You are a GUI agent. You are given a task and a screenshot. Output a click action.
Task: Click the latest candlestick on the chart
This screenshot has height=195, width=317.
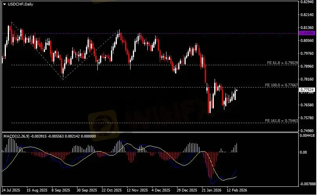pos(236,93)
